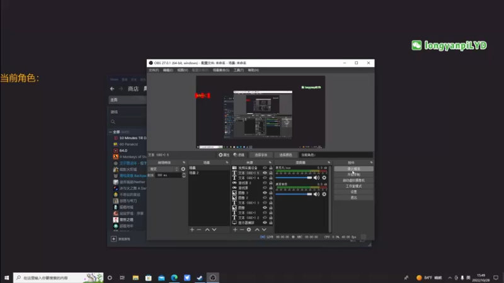The image size is (504, 283).
Task: Select the 游戏源 source row
Action: tap(253, 187)
